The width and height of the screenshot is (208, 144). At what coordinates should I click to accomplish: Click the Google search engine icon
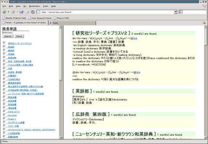click(x=181, y=12)
